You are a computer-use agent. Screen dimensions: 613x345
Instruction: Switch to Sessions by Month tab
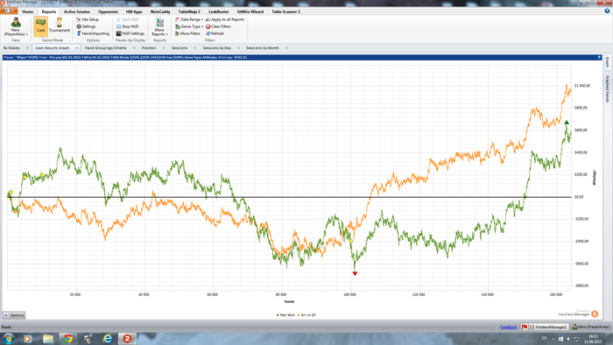point(263,47)
